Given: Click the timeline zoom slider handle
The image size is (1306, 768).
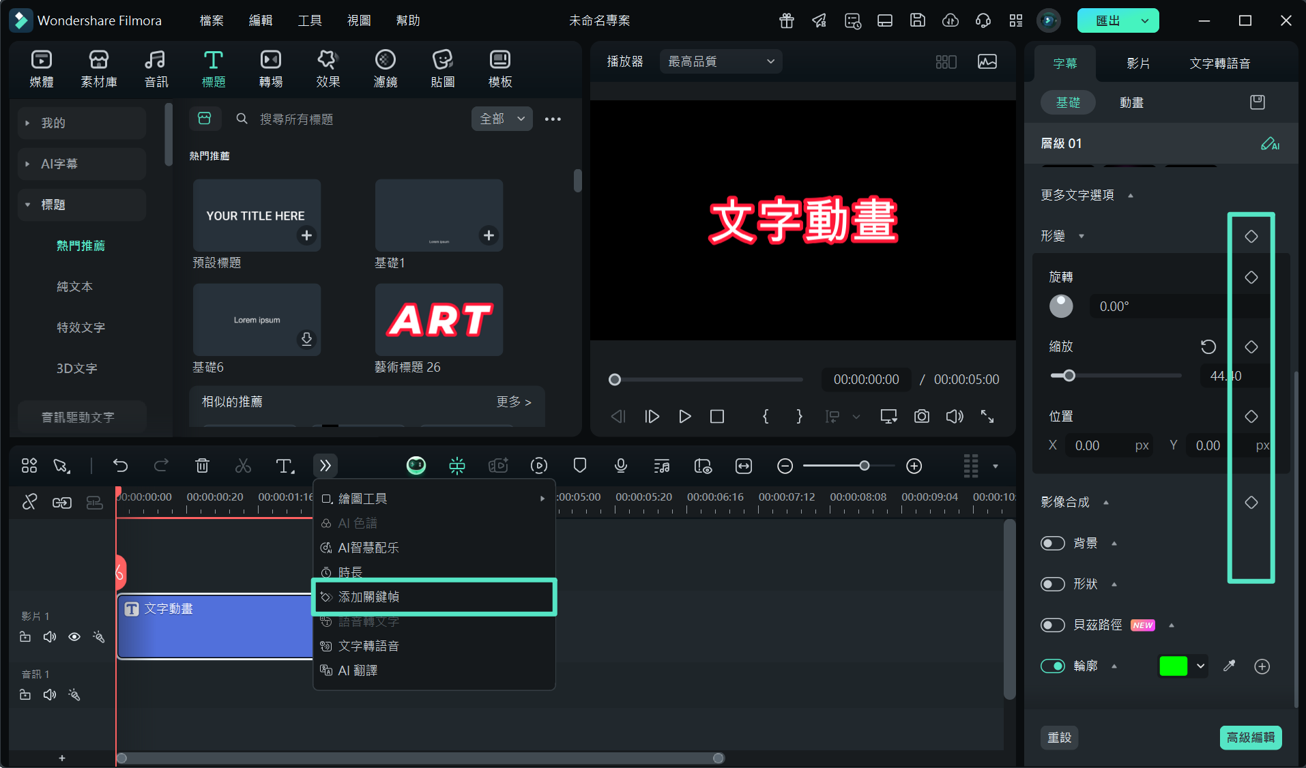Looking at the screenshot, I should (865, 466).
